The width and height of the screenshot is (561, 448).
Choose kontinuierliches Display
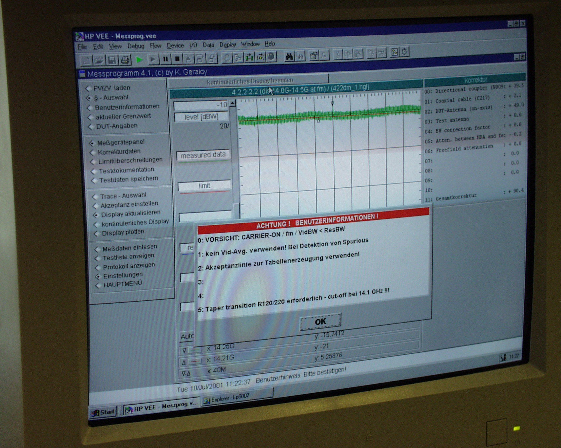[131, 223]
